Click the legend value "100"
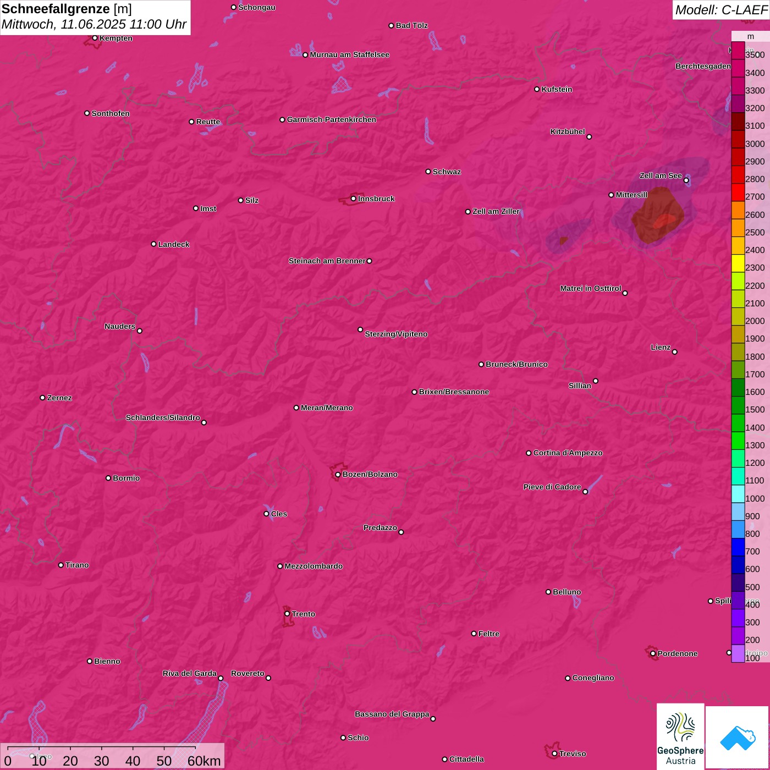The image size is (770, 770). coord(752,658)
